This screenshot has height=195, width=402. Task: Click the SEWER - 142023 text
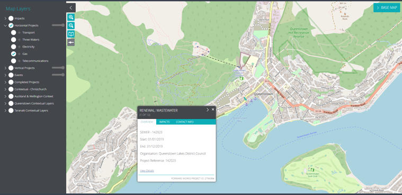coord(151,132)
